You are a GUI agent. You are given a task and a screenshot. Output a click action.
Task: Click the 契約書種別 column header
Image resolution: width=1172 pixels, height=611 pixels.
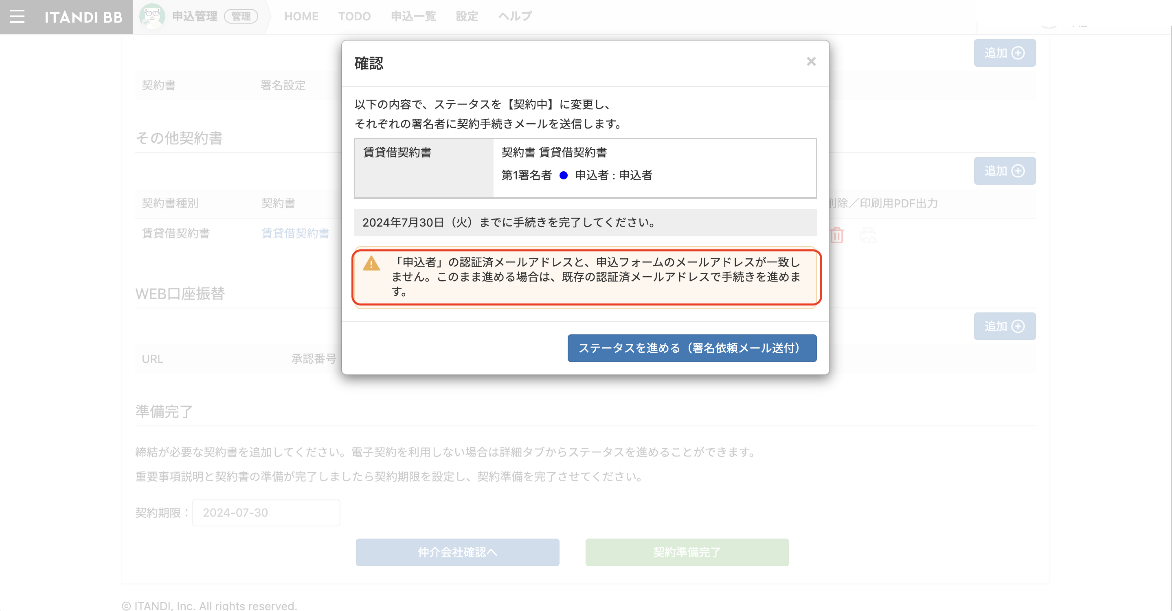[x=170, y=203]
